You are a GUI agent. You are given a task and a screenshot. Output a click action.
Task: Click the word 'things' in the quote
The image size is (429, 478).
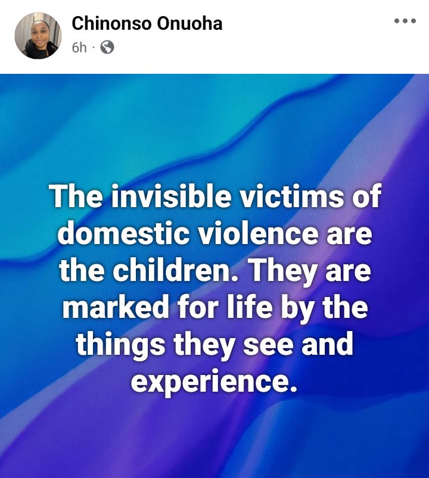click(120, 345)
